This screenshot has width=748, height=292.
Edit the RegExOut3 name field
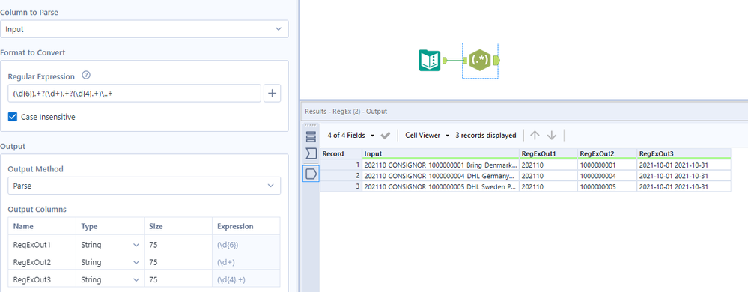pyautogui.click(x=42, y=279)
